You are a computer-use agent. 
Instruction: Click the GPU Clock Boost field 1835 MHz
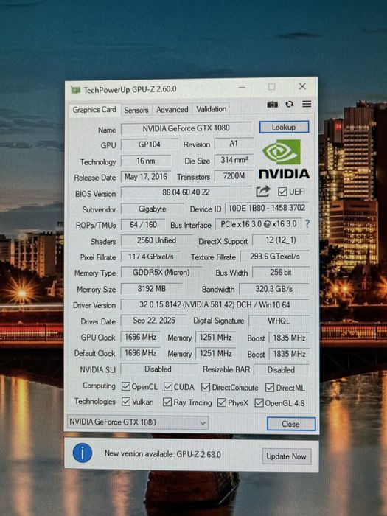(289, 338)
